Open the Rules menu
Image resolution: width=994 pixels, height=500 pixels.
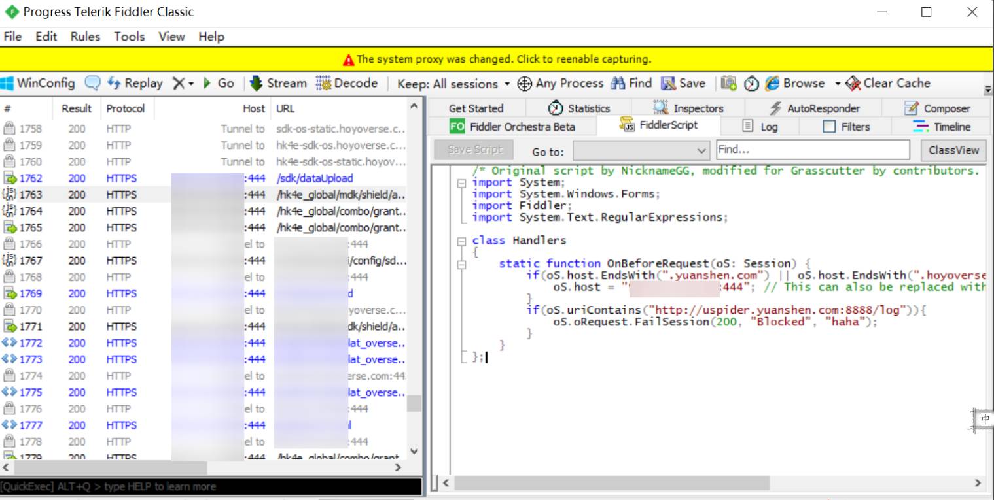(x=85, y=37)
